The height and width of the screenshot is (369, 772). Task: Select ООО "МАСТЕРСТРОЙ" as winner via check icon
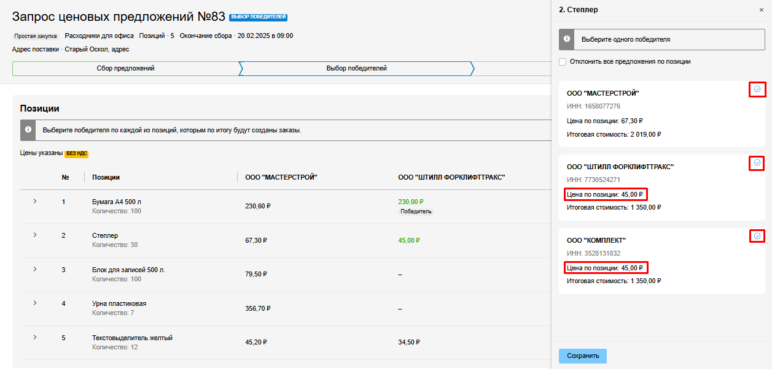757,89
